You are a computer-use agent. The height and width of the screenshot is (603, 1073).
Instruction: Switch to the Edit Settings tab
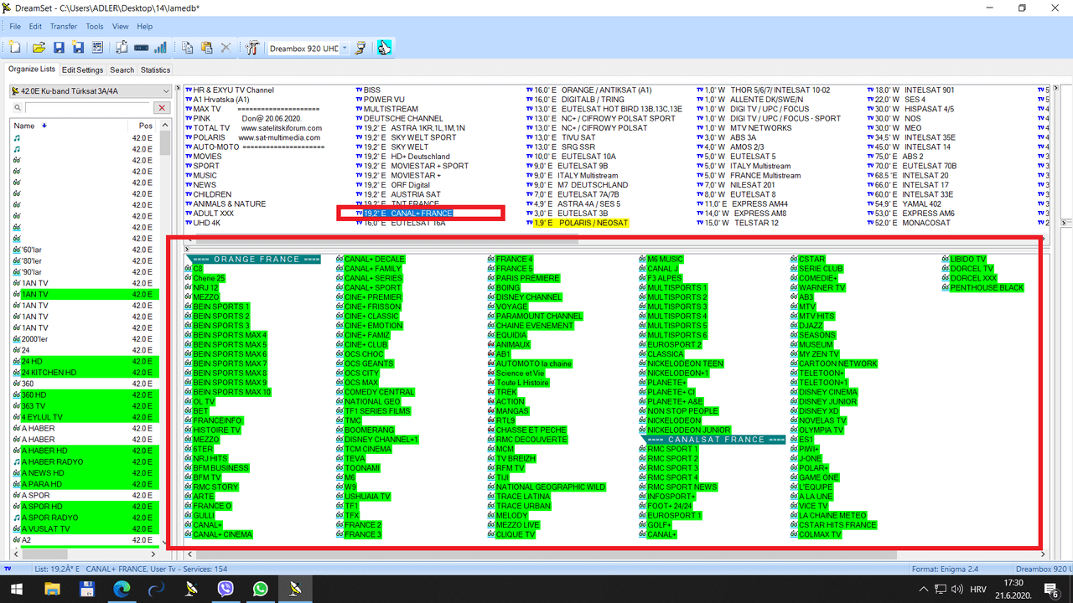(82, 70)
